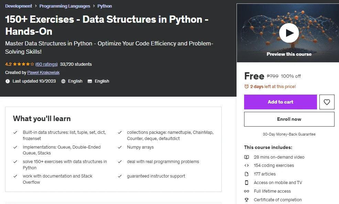This screenshot has height=204, width=339.
Task: Open the 60 ratings link
Action: [46, 64]
